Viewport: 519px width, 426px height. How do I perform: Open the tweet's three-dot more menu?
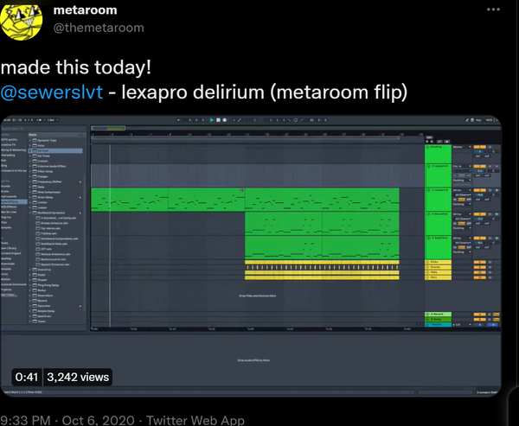(493, 10)
